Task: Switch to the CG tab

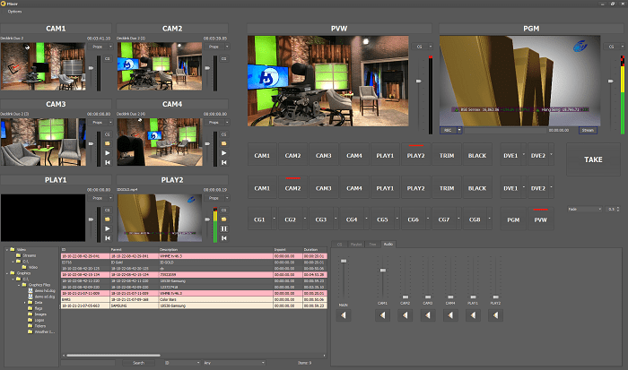Action: click(339, 244)
